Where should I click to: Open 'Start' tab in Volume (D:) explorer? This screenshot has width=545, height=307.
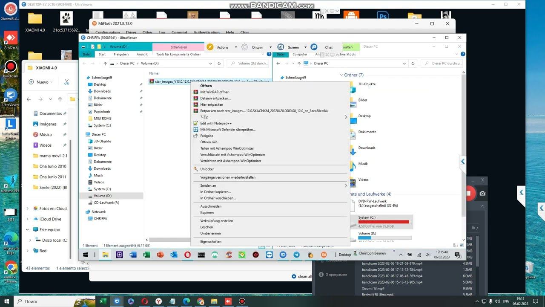[102, 54]
